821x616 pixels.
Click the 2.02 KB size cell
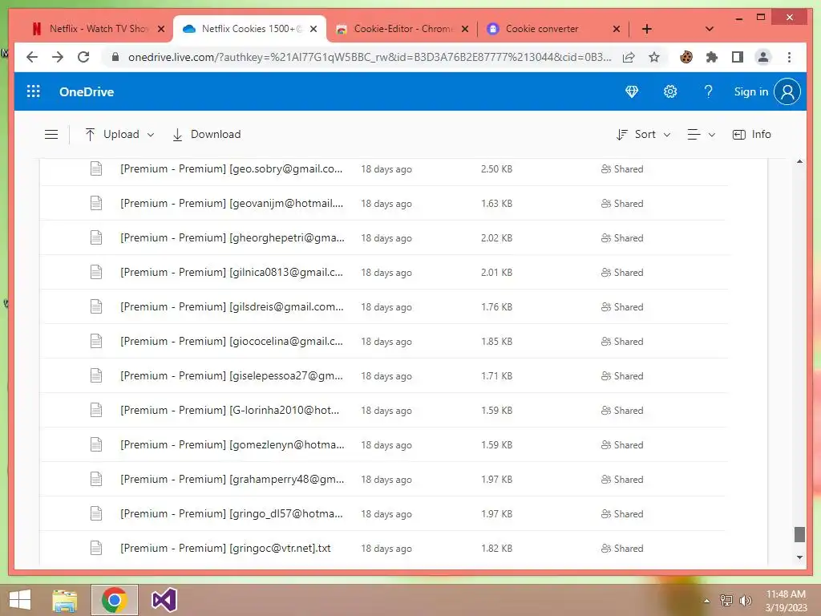coord(496,237)
